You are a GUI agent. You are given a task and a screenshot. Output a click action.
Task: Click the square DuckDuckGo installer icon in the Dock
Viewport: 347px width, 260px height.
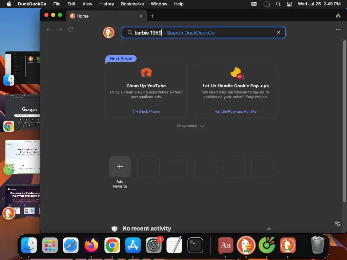click(288, 245)
